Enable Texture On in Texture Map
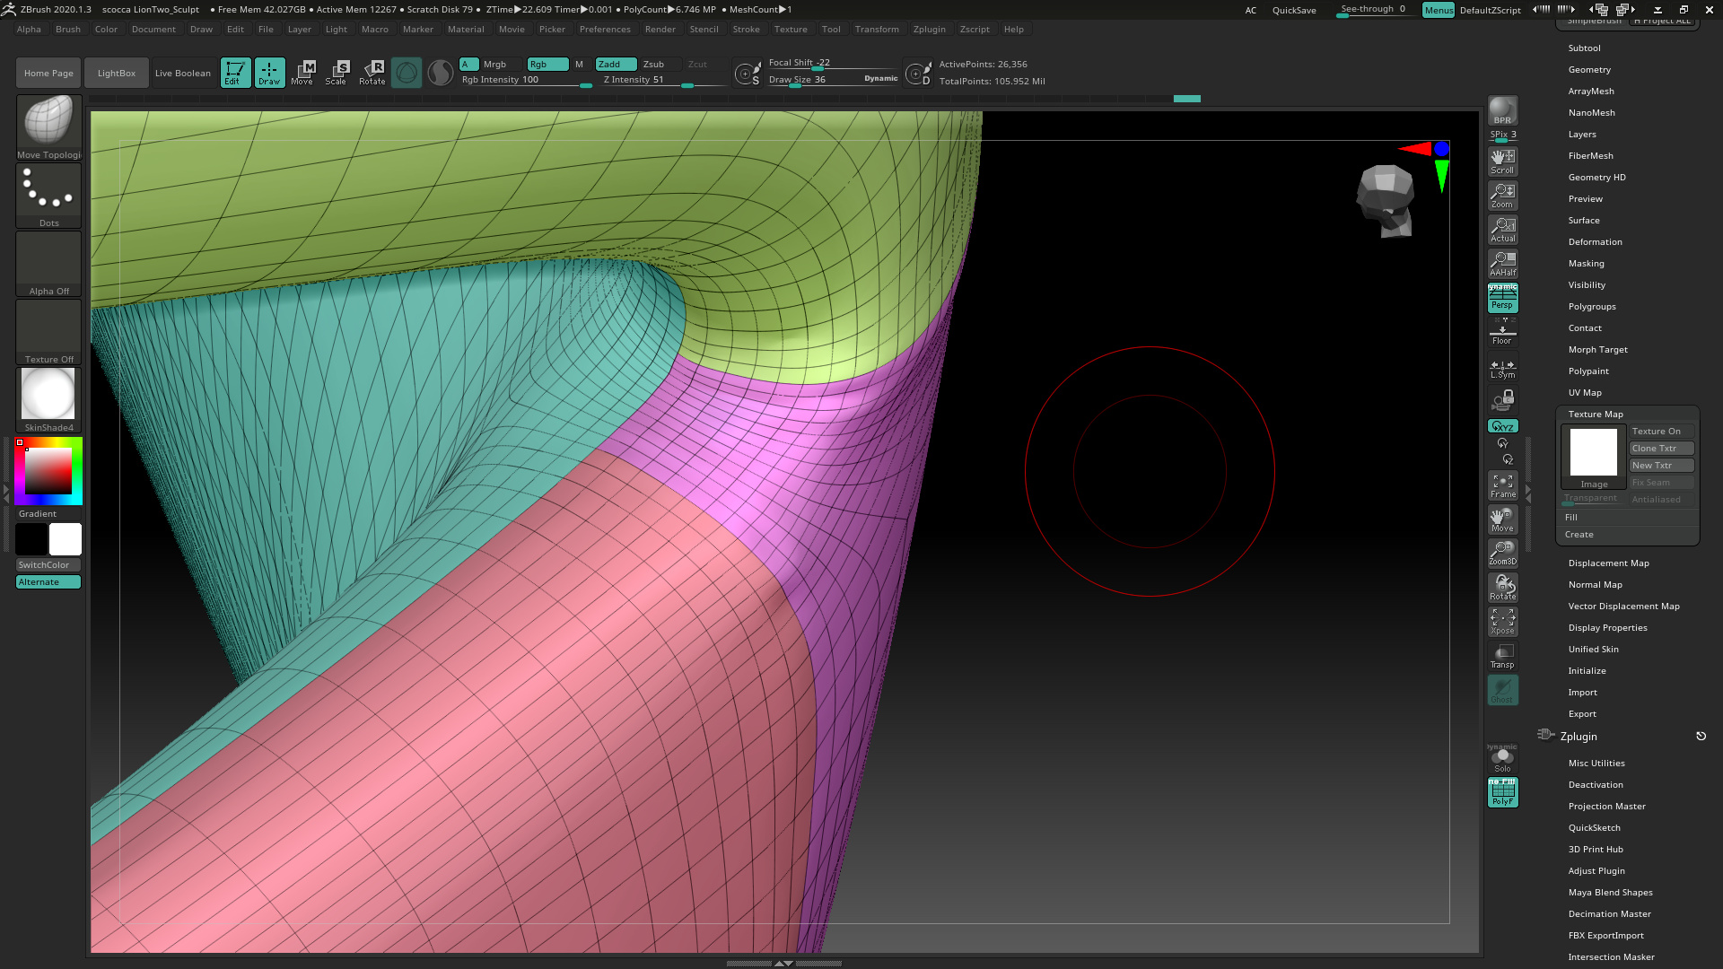The height and width of the screenshot is (969, 1723). (x=1660, y=432)
